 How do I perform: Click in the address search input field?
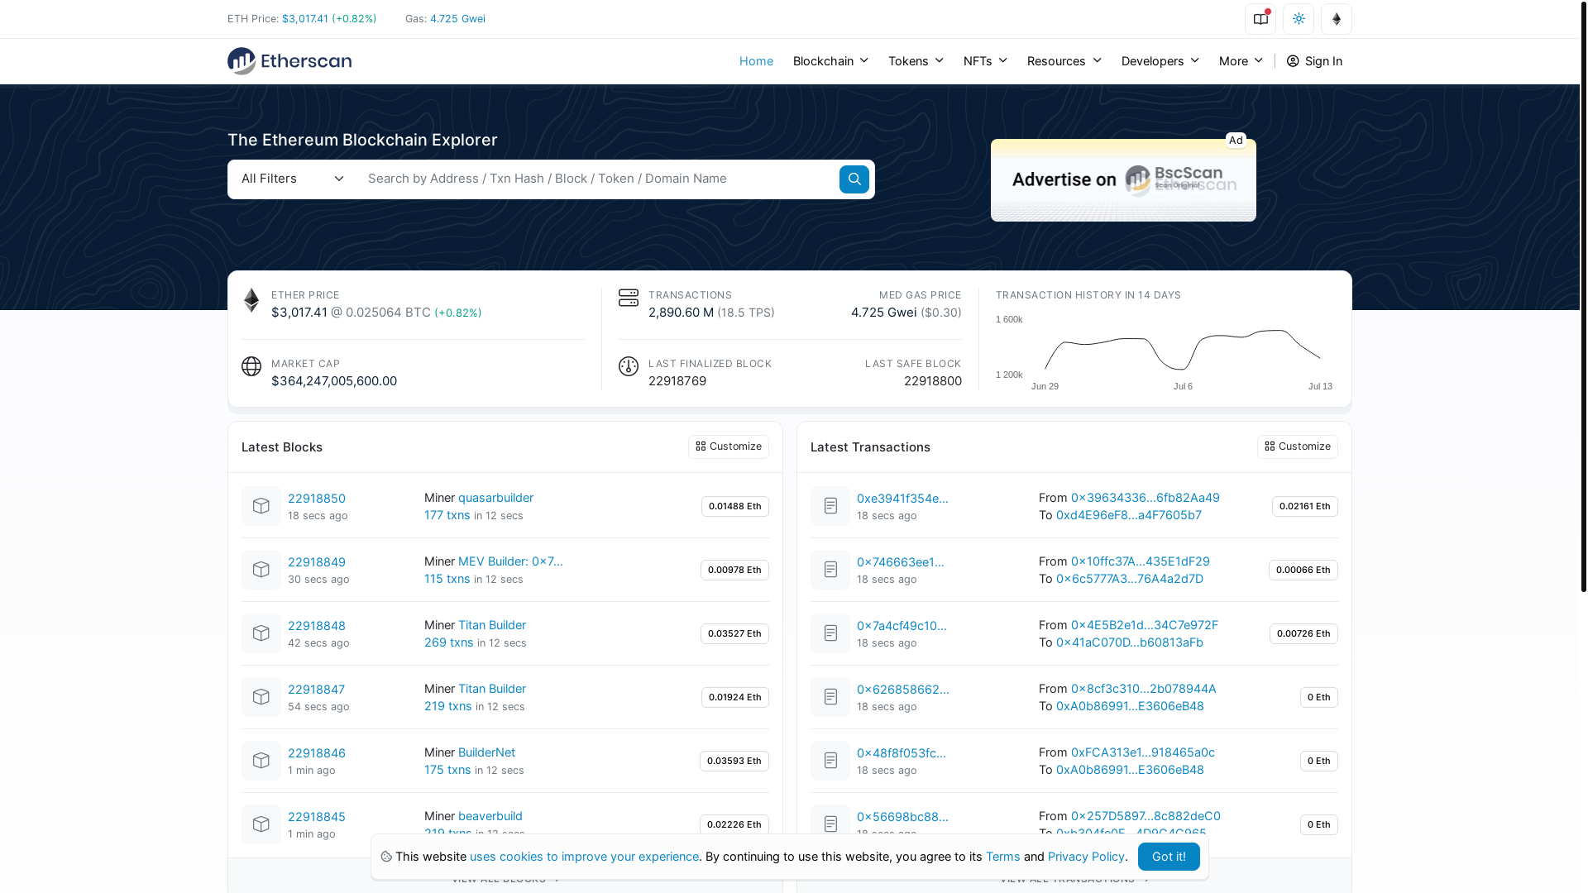coord(599,179)
